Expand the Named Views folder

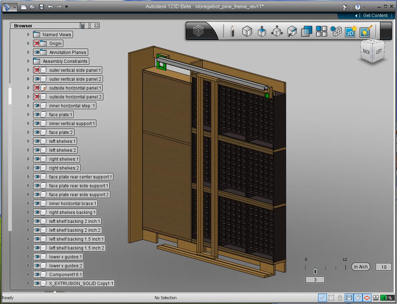tap(28, 34)
